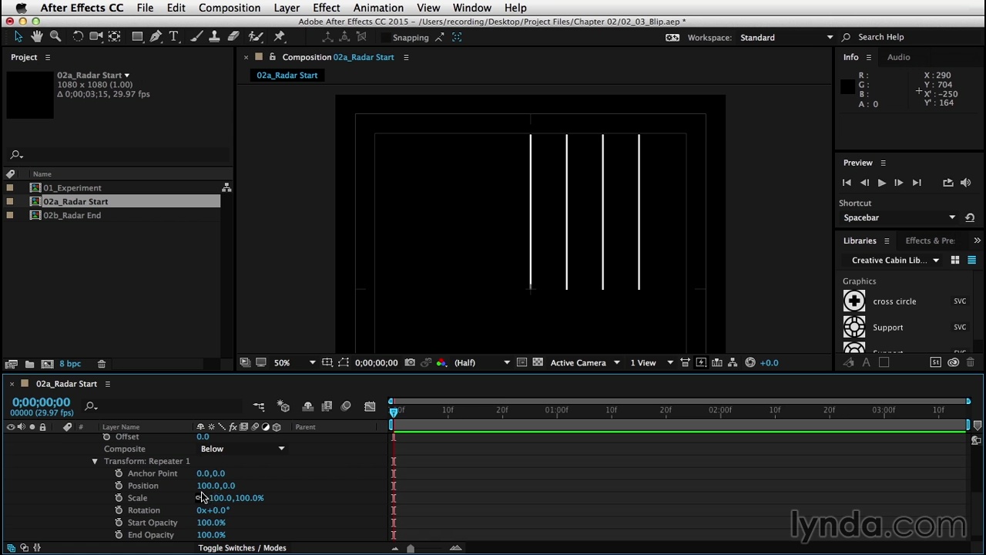This screenshot has height=555, width=986.
Task: Open the Animation menu
Action: click(x=378, y=8)
